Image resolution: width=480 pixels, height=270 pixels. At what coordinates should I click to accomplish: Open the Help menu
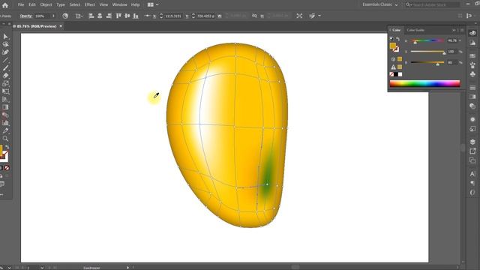click(x=135, y=4)
